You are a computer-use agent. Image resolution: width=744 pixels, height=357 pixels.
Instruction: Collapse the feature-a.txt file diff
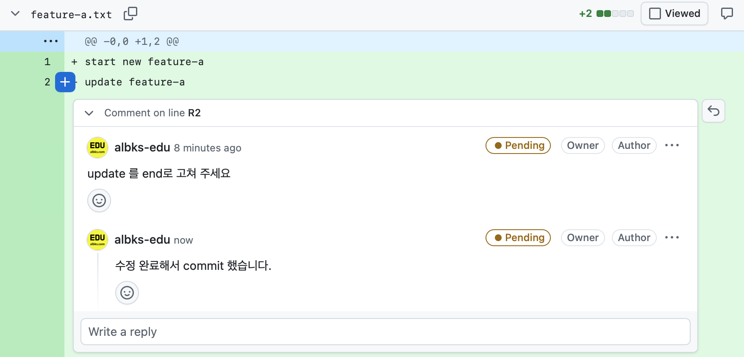tap(15, 14)
